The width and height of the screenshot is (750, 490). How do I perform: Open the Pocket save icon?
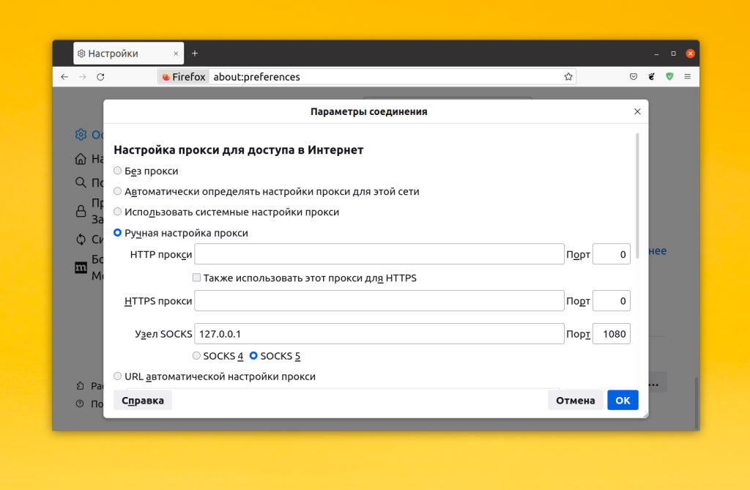pyautogui.click(x=634, y=77)
